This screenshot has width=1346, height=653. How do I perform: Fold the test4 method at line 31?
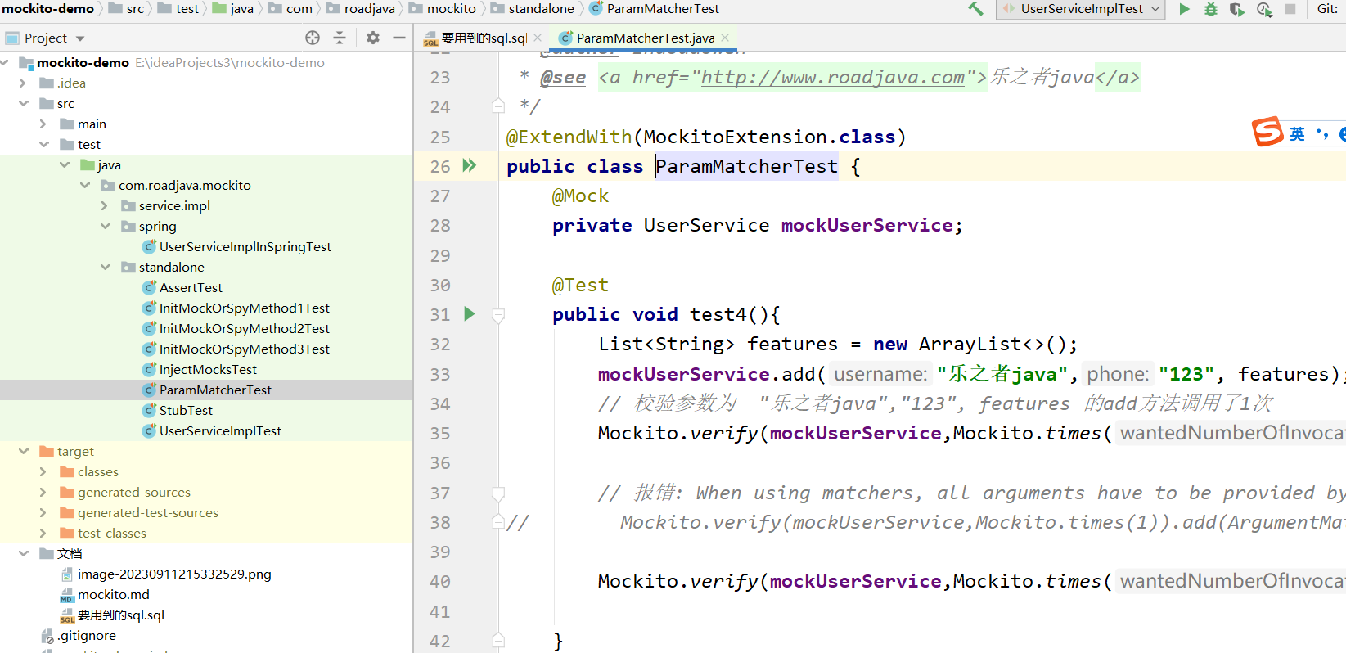pyautogui.click(x=498, y=315)
